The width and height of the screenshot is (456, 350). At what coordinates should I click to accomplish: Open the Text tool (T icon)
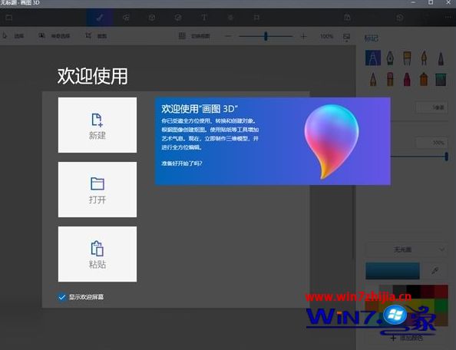pyautogui.click(x=204, y=18)
